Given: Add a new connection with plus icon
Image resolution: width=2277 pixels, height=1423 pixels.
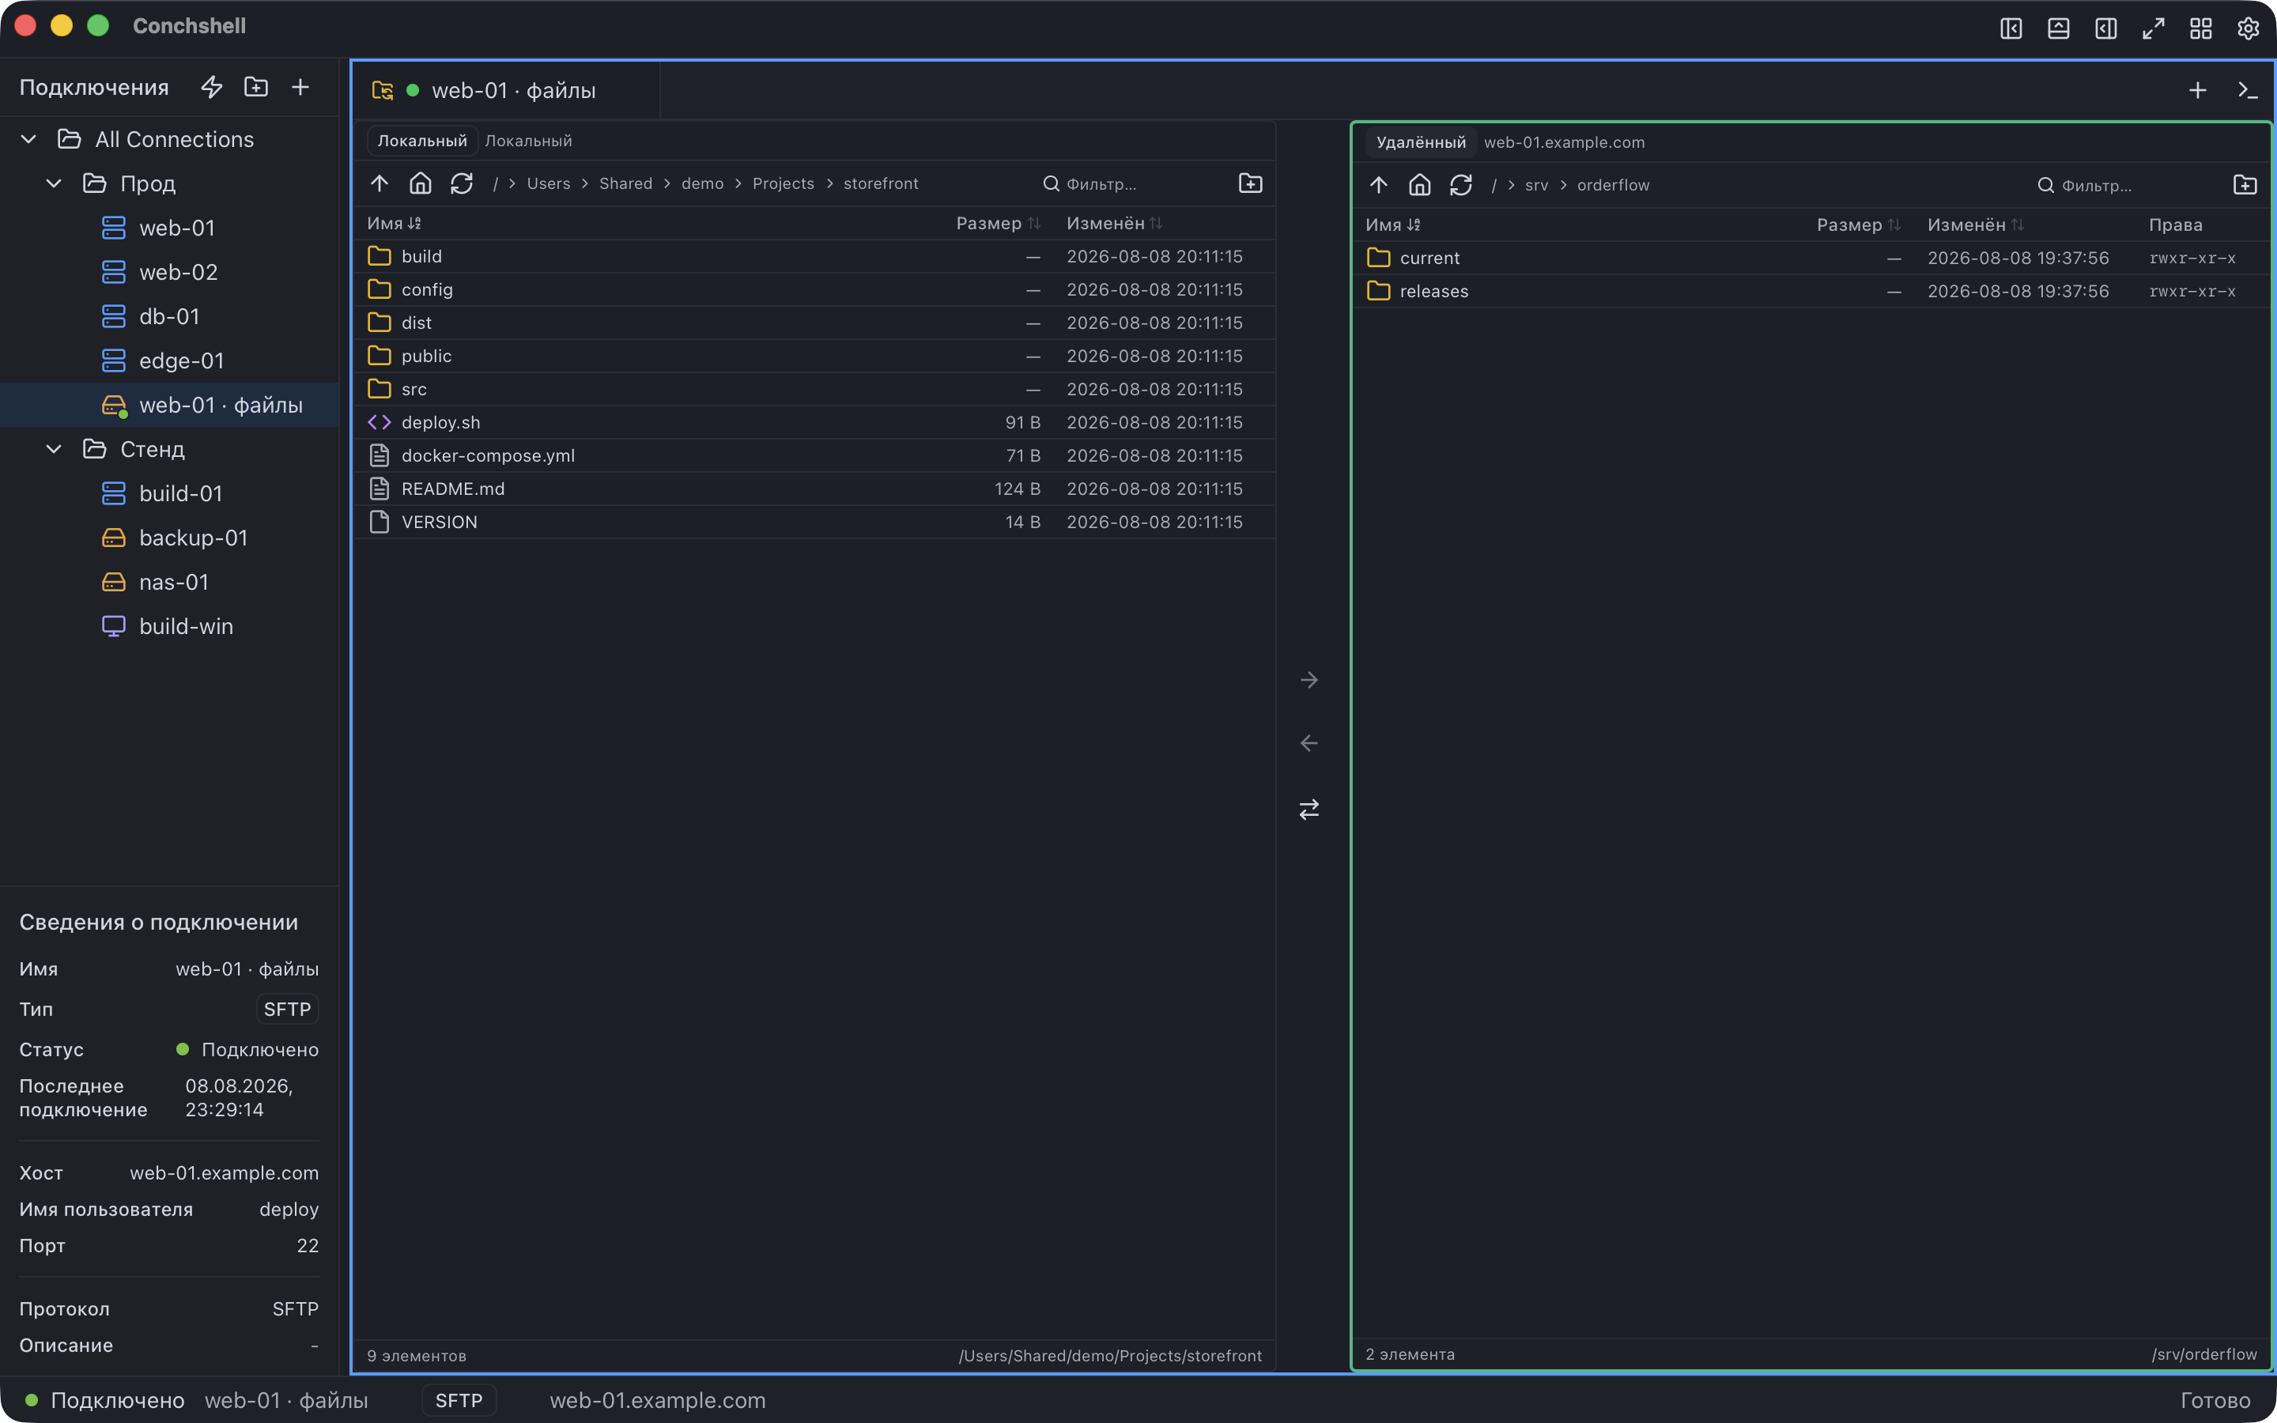Looking at the screenshot, I should (x=300, y=88).
